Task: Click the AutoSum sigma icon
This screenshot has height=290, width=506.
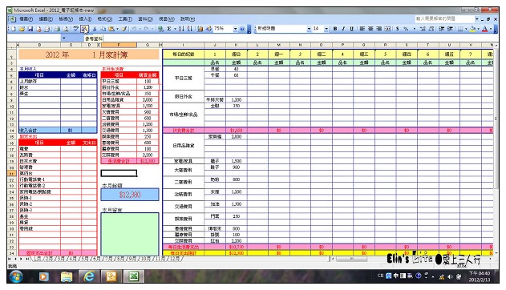Action: coord(168,29)
